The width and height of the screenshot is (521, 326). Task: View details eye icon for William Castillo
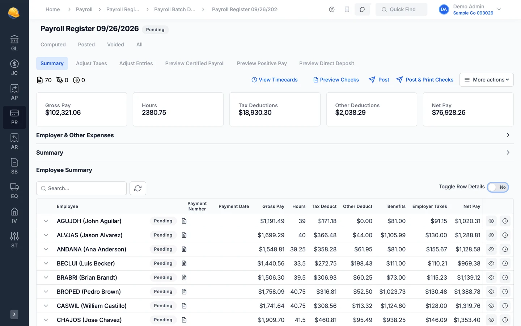click(x=491, y=306)
